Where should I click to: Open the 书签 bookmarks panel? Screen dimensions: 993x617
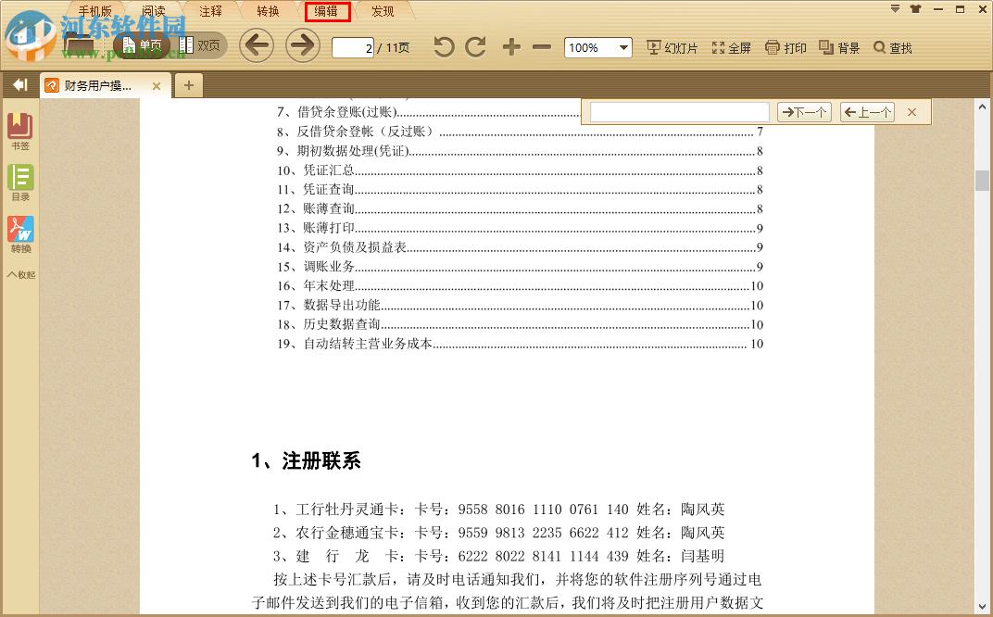tap(20, 130)
